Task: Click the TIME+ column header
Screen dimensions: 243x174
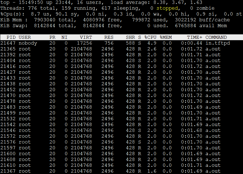Action: (x=195, y=37)
